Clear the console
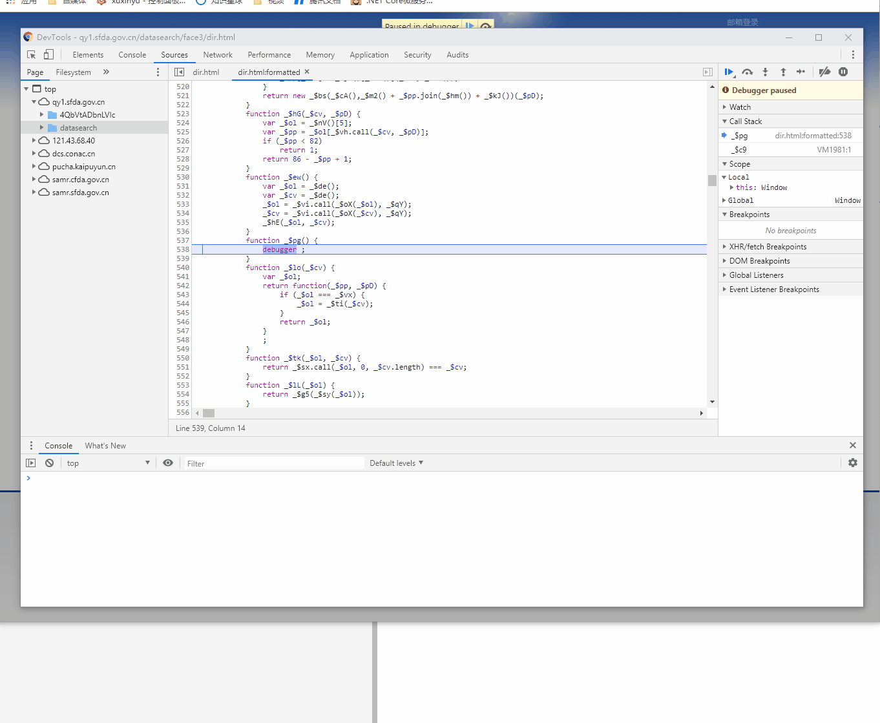 49,463
